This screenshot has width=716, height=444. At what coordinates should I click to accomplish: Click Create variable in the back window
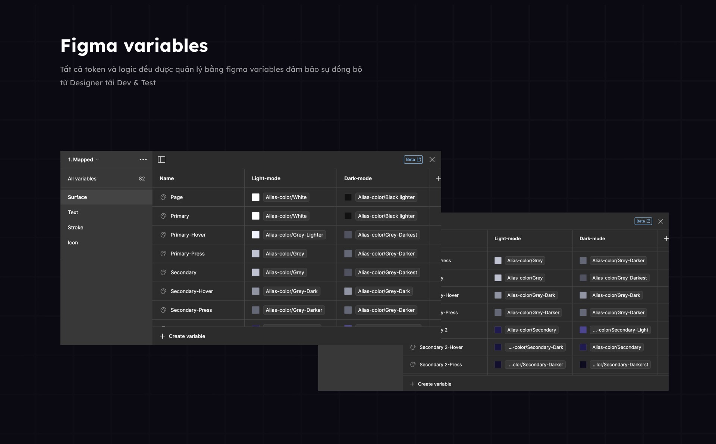click(x=431, y=384)
